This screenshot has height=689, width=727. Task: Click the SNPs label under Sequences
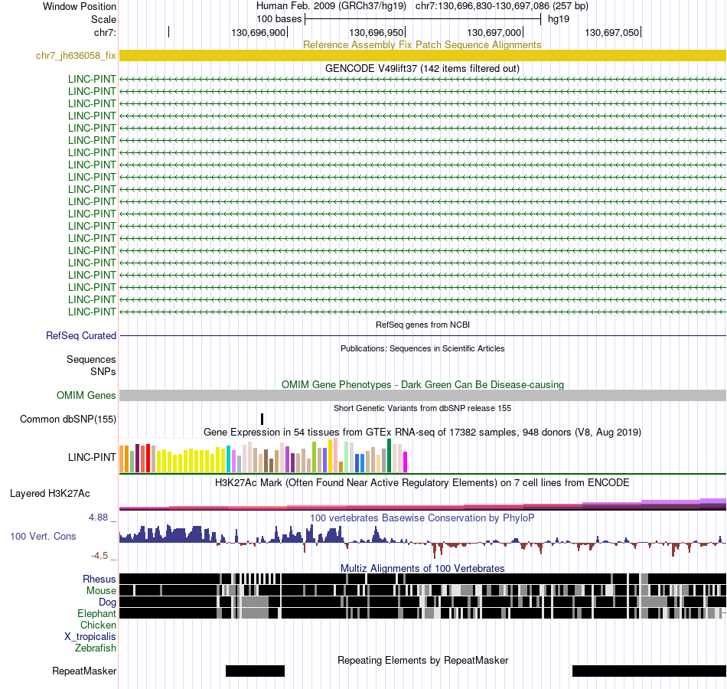click(x=103, y=371)
